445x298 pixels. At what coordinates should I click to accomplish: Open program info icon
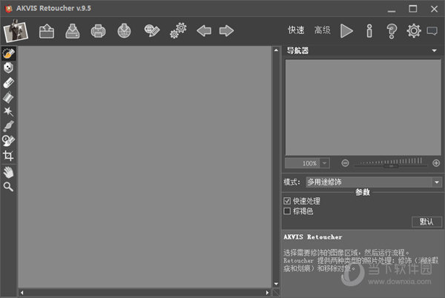click(369, 30)
